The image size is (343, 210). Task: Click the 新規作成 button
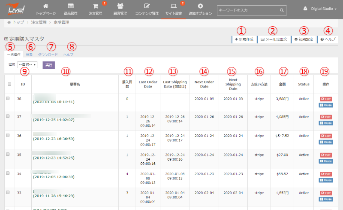tap(244, 39)
